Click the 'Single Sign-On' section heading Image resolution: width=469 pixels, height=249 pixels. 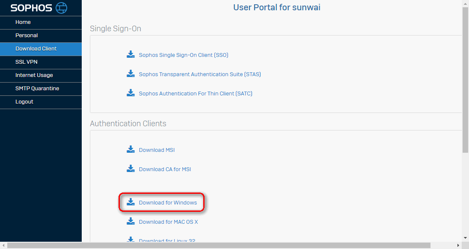pyautogui.click(x=116, y=29)
